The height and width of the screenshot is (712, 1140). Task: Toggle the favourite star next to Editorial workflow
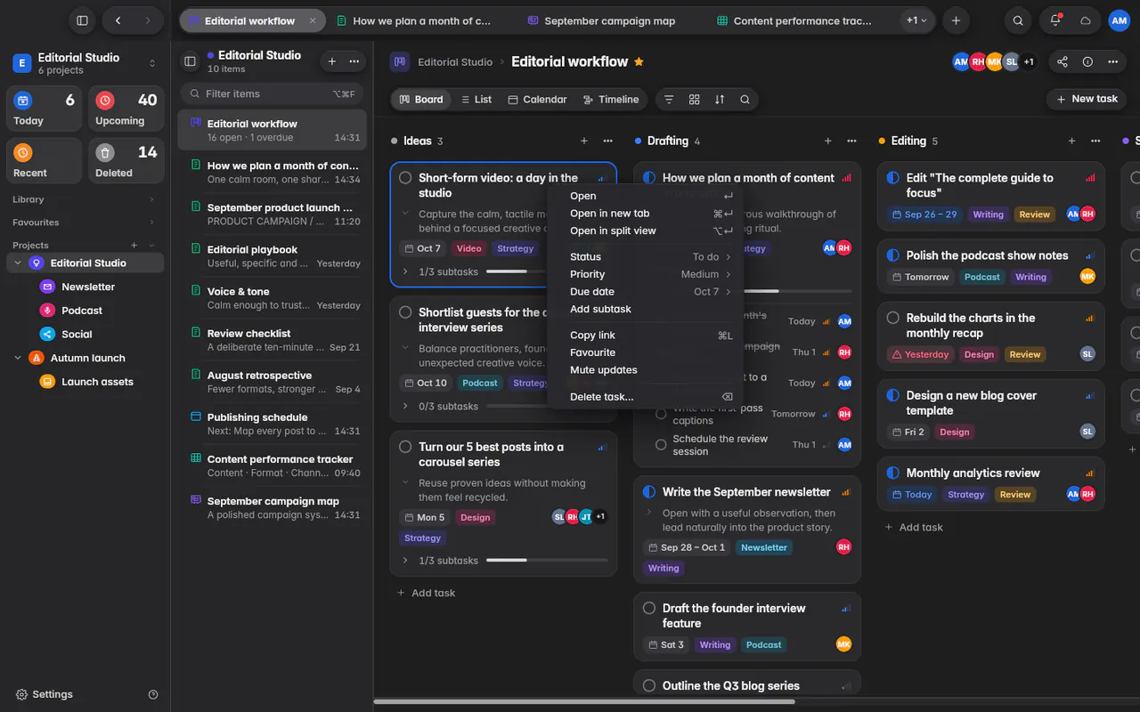(639, 61)
